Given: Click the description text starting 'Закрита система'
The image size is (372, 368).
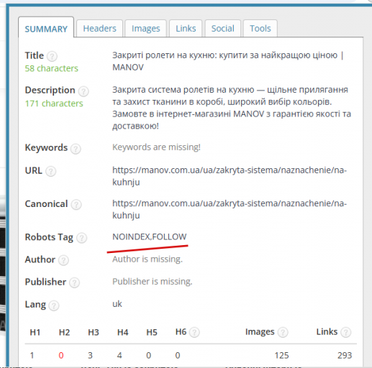Looking at the screenshot, I should 232,108.
